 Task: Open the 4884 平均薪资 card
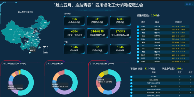[74, 33]
